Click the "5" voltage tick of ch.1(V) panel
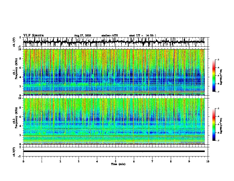234x181 pixels. coord(20,38)
